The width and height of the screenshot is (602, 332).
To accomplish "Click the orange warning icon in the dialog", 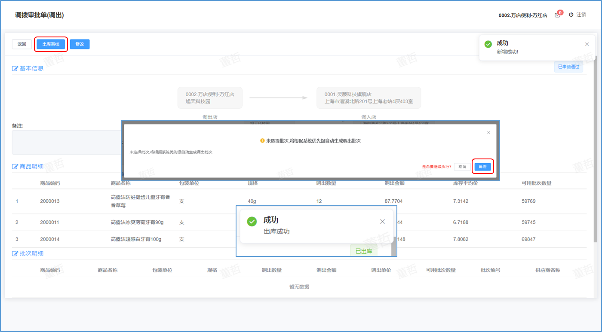I will (x=262, y=141).
